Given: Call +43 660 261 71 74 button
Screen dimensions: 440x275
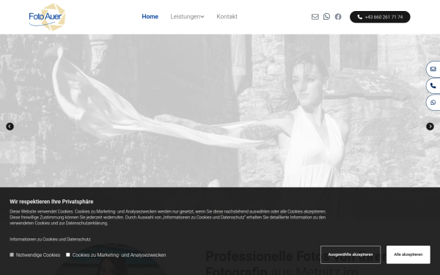Looking at the screenshot, I should tap(380, 17).
